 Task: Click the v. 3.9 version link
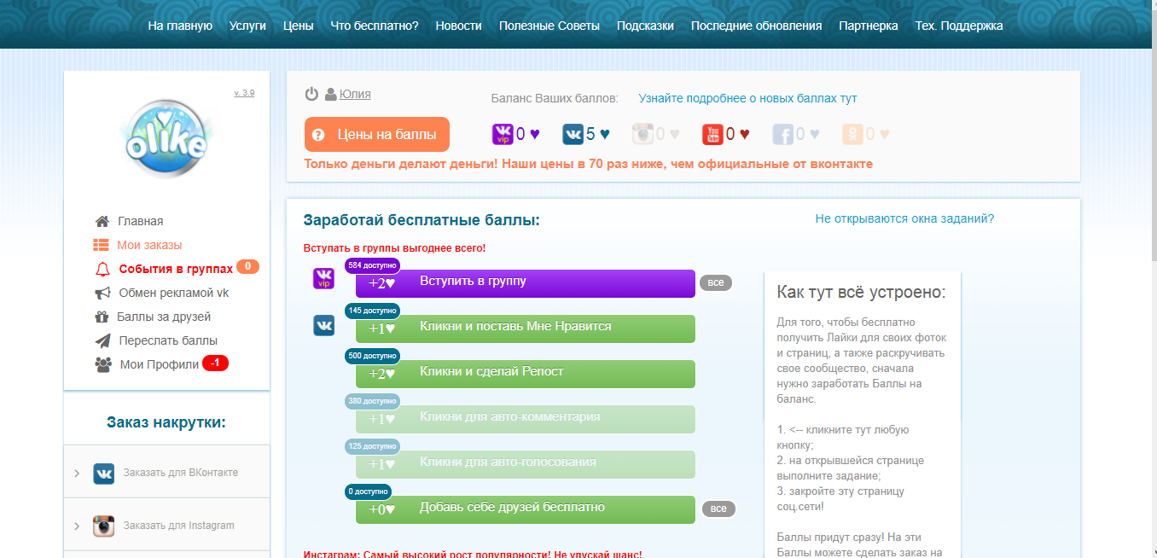pos(244,93)
